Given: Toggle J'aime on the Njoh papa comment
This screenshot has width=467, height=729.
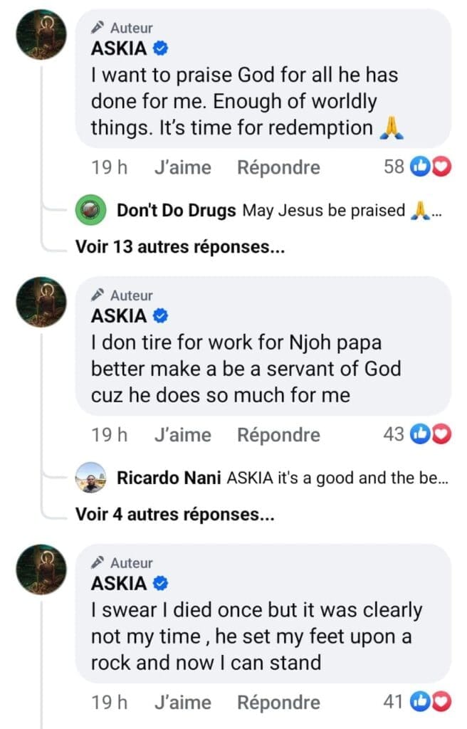Looking at the screenshot, I should tap(182, 434).
